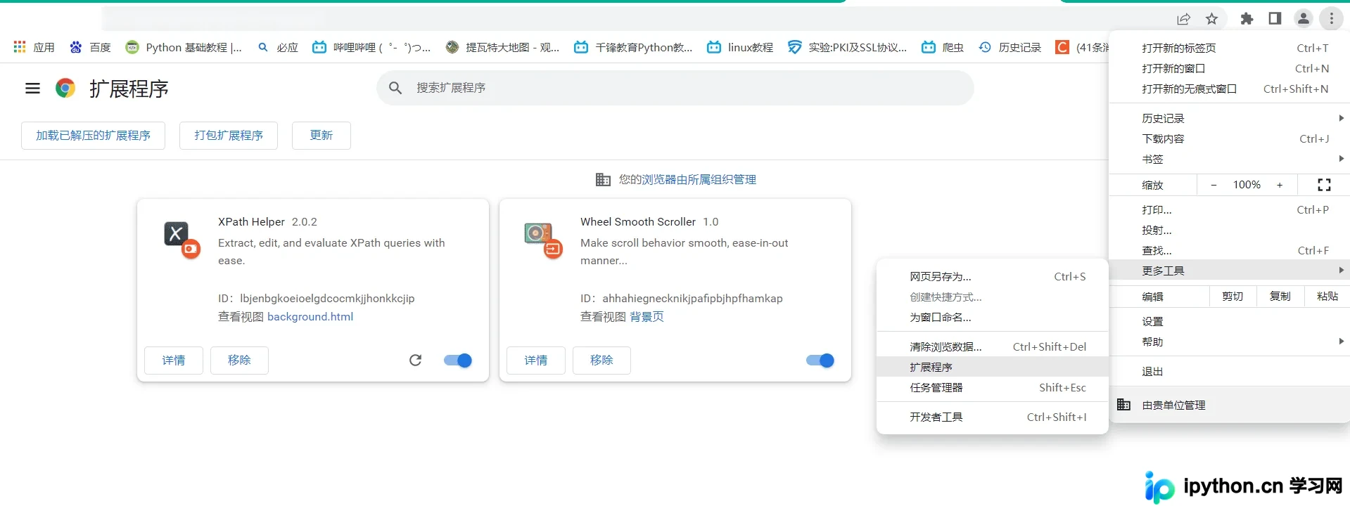Click the 更新 button
This screenshot has height=513, width=1350.
pos(321,136)
